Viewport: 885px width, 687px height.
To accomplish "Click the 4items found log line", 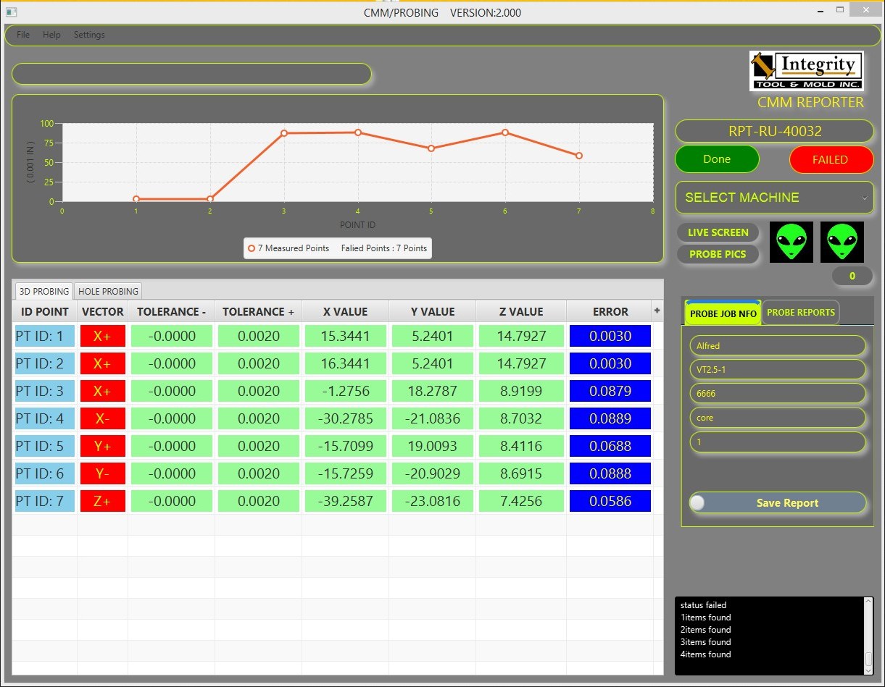I will [705, 654].
